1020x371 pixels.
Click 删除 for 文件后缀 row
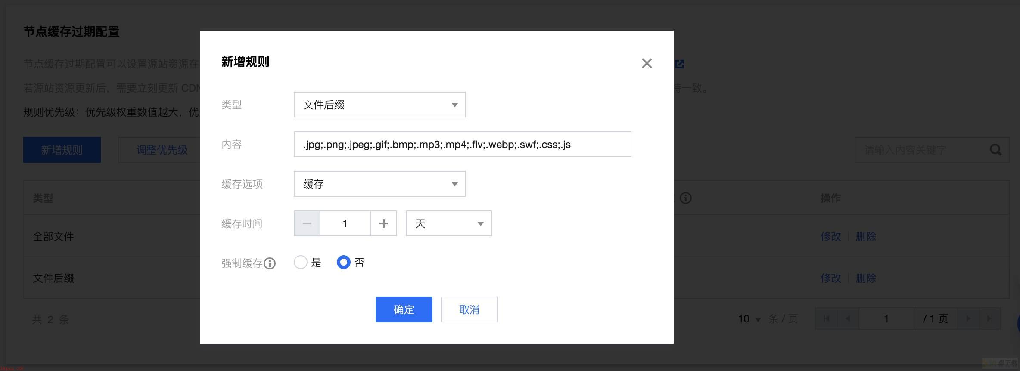click(866, 278)
